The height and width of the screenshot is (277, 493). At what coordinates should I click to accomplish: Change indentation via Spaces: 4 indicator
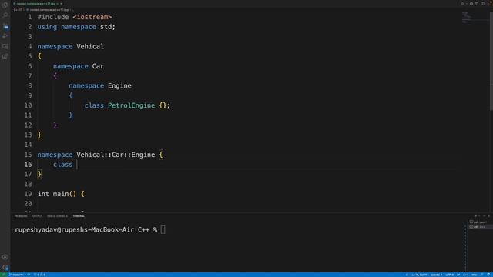pos(436,275)
